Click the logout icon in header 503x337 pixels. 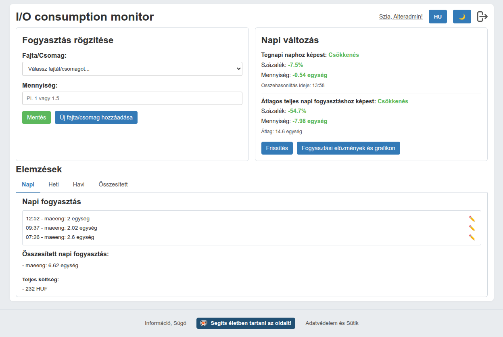pyautogui.click(x=482, y=17)
